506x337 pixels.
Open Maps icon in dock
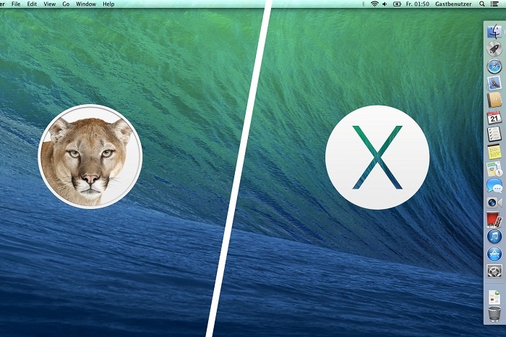[x=494, y=168]
